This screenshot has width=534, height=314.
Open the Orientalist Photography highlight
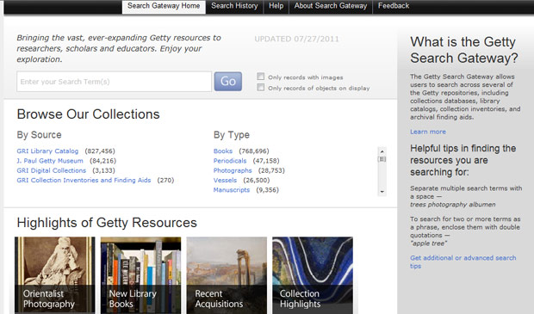pyautogui.click(x=55, y=275)
